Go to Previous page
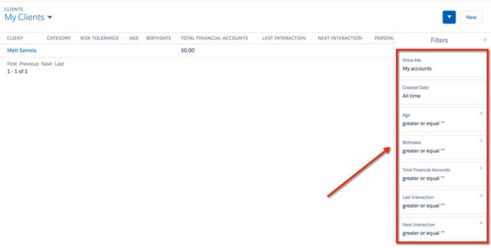This screenshot has height=248, width=491. point(29,64)
